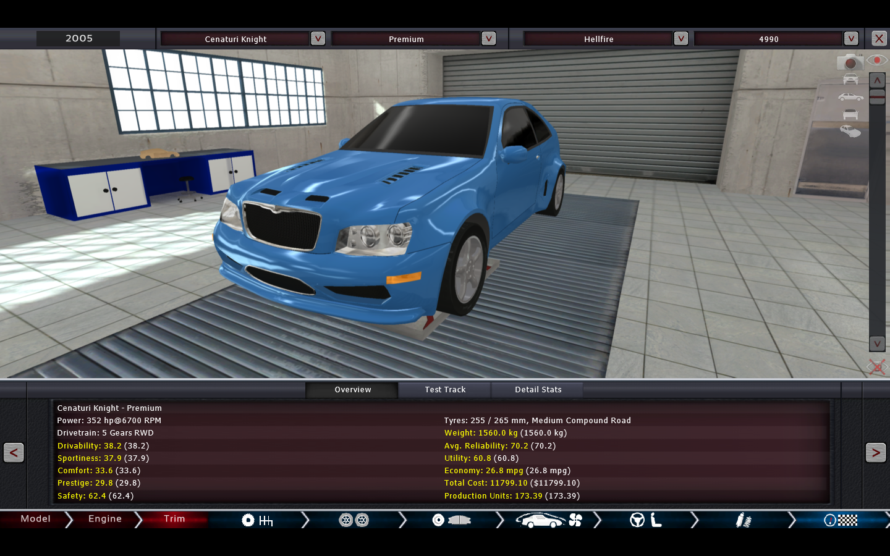Viewport: 890px width, 556px height.
Task: Expand the Premium trim dropdown
Action: coord(488,39)
